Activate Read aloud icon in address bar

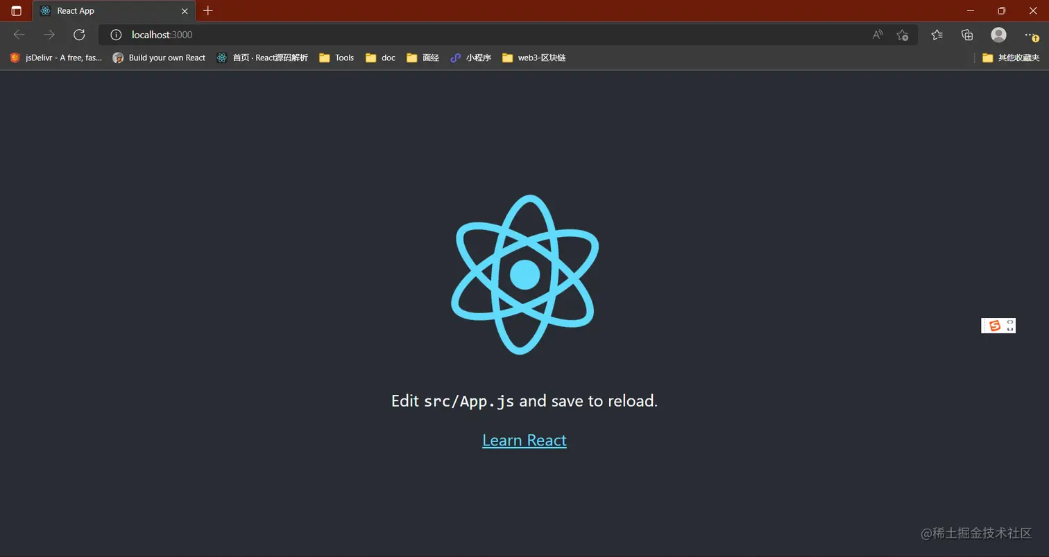[x=878, y=35]
